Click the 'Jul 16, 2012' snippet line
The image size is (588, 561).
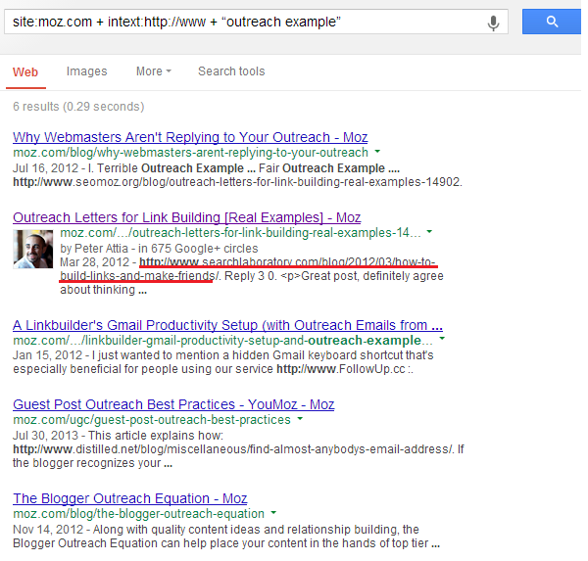point(206,168)
